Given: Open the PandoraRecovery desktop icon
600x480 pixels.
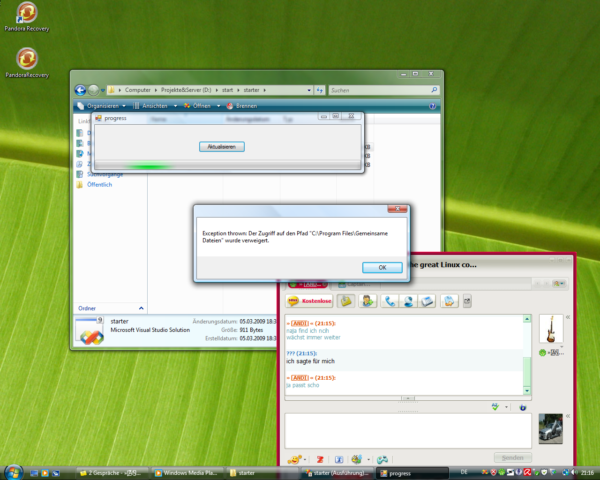Looking at the screenshot, I should [27, 63].
